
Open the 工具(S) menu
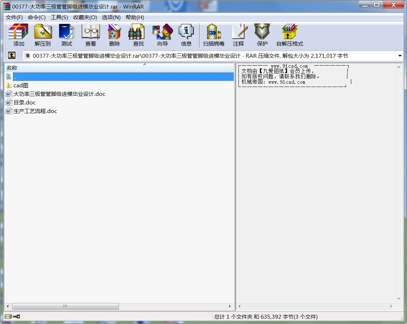click(x=59, y=17)
